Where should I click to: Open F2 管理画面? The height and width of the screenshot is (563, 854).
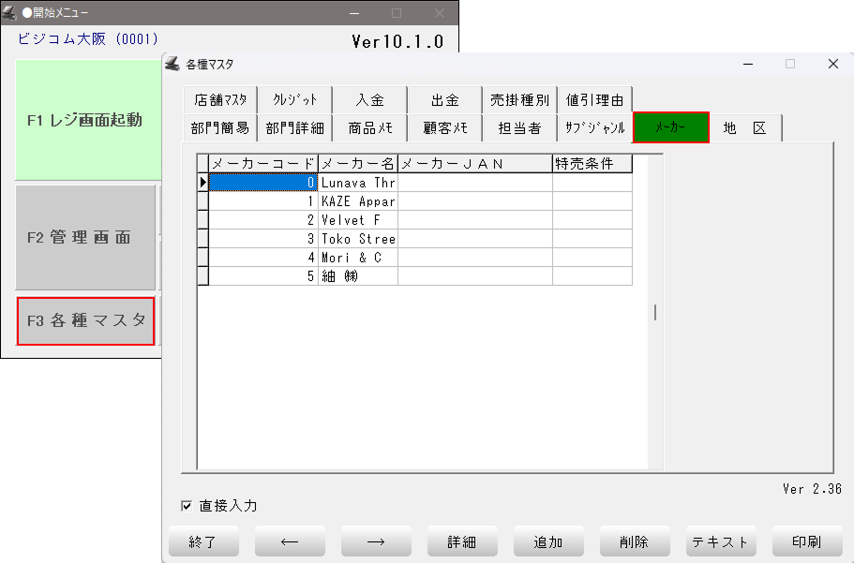(x=85, y=237)
